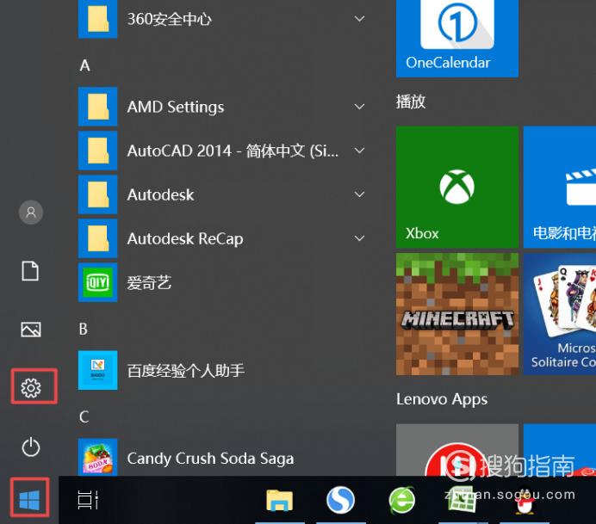Open the Pictures icon in Start sidebar

click(31, 330)
